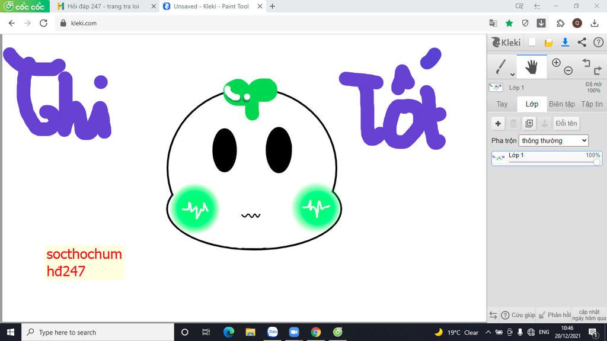The image size is (607, 341).
Task: Redo the last undone action
Action: coord(598,70)
